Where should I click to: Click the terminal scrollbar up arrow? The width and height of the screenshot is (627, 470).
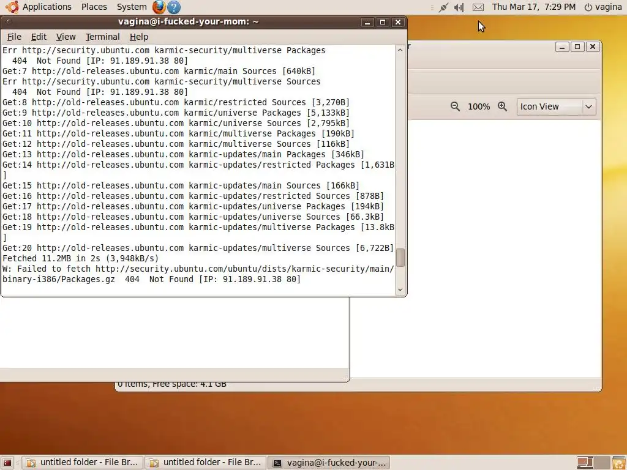400,50
